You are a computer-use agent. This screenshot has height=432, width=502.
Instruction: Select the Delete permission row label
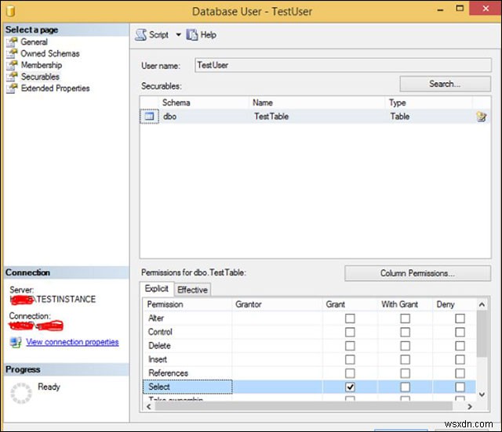159,345
